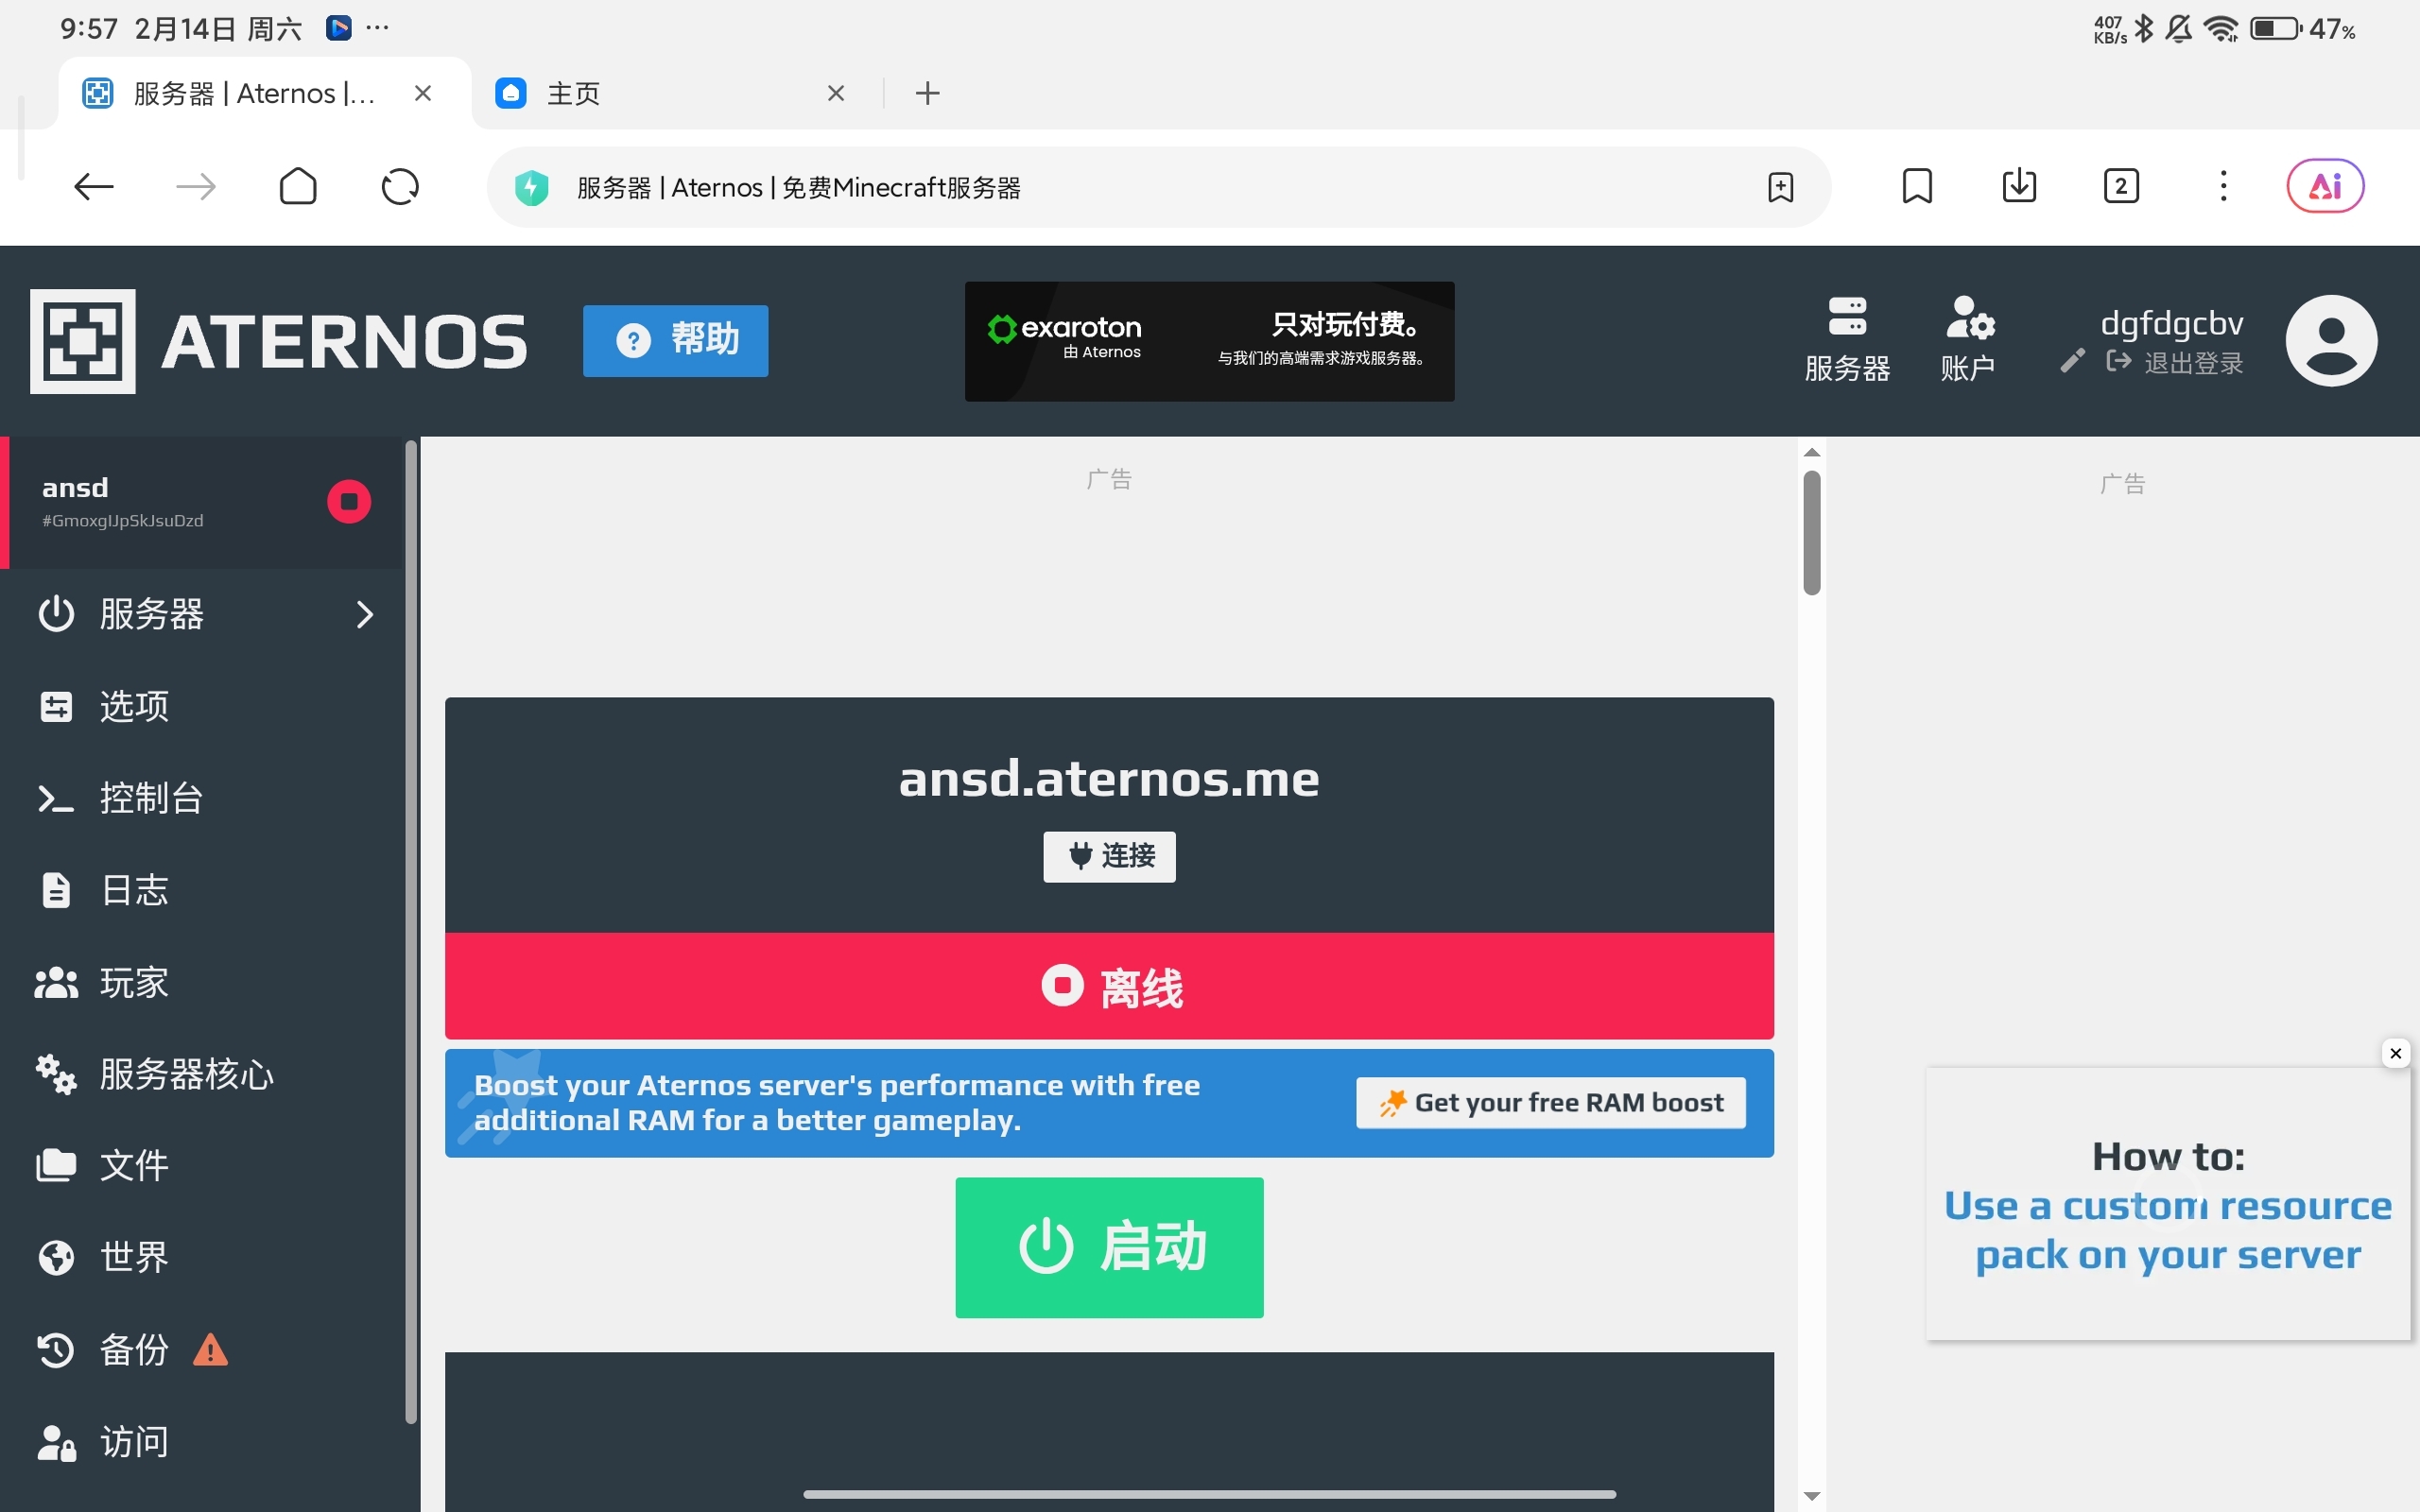Close the How to resource pack popup

click(x=2395, y=1053)
